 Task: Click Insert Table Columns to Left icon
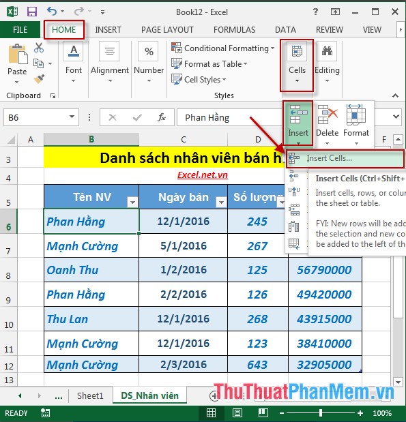click(x=294, y=226)
